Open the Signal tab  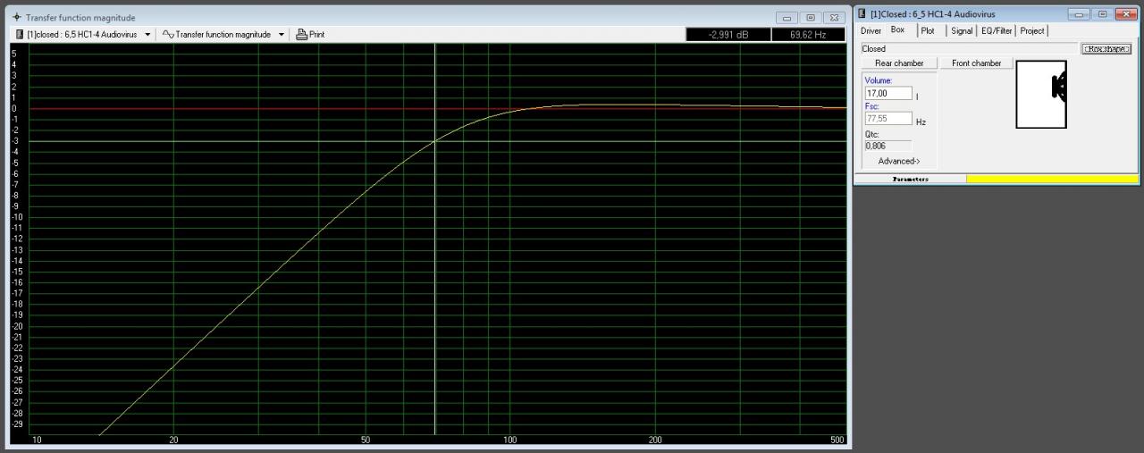962,31
